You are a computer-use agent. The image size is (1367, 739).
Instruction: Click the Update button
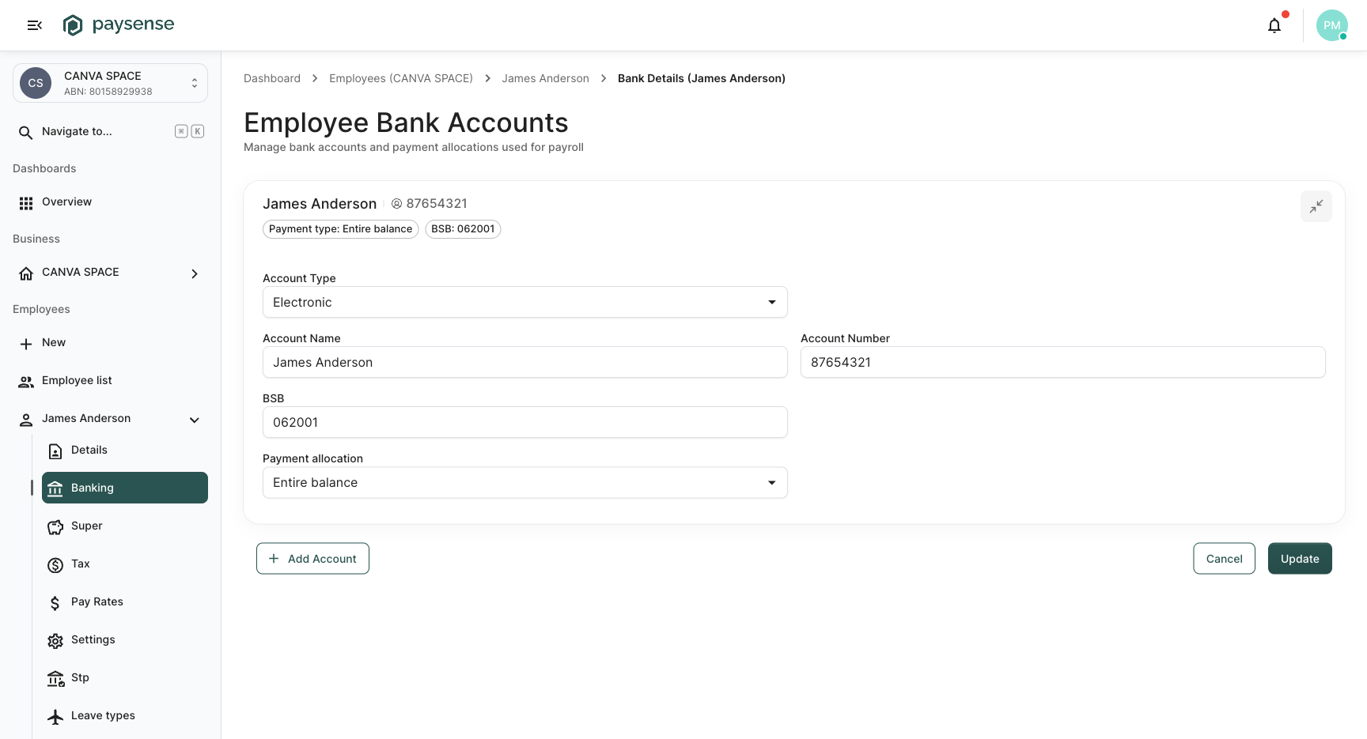(1300, 559)
